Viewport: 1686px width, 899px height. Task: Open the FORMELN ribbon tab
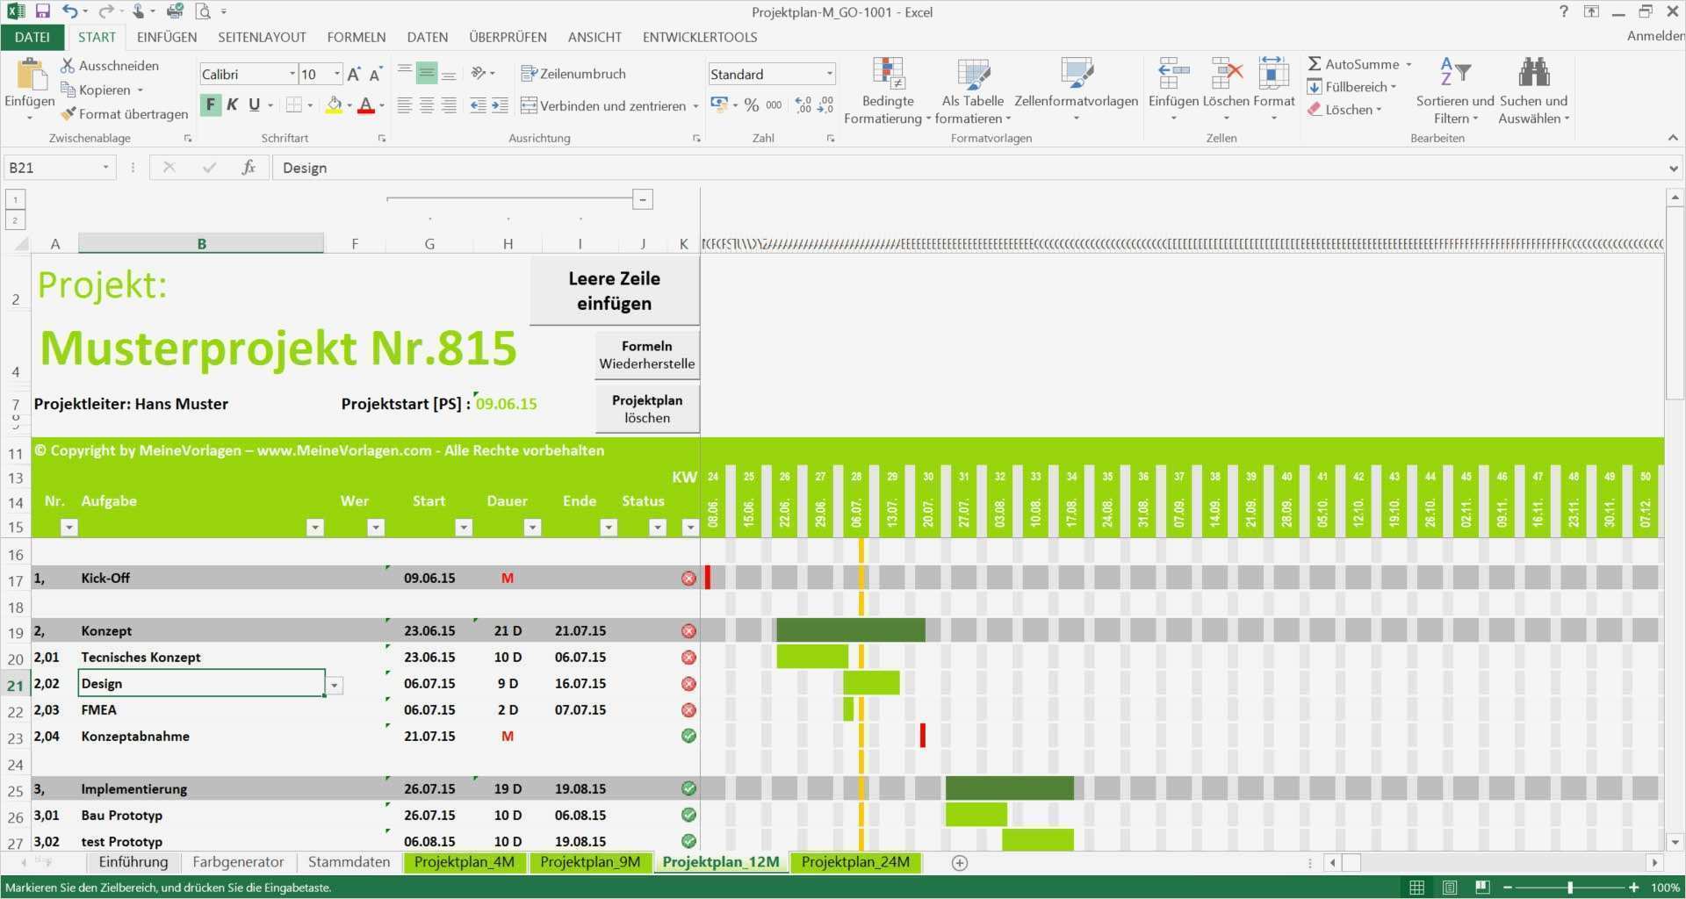tap(357, 37)
